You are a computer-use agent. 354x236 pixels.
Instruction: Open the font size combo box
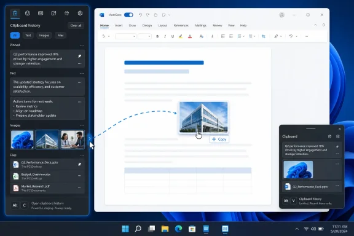click(x=144, y=36)
